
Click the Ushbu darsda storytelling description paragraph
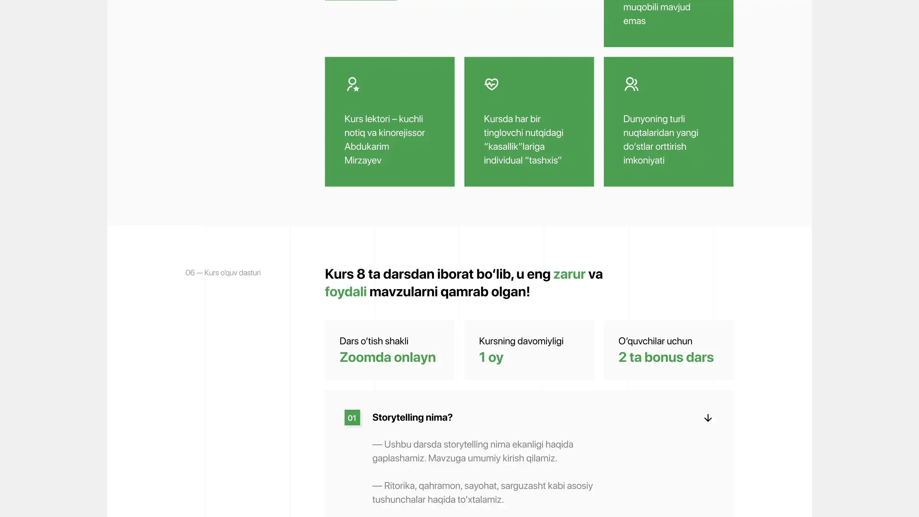473,451
